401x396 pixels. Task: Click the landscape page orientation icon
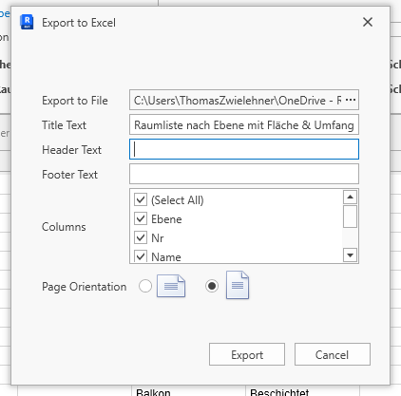[x=171, y=286]
